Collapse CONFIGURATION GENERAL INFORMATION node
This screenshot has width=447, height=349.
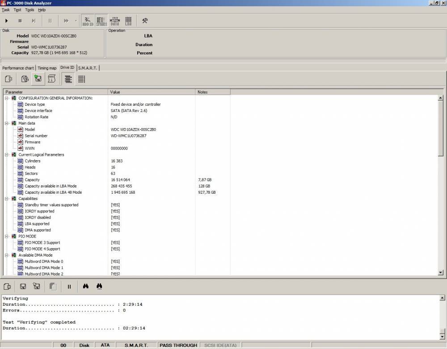7,98
